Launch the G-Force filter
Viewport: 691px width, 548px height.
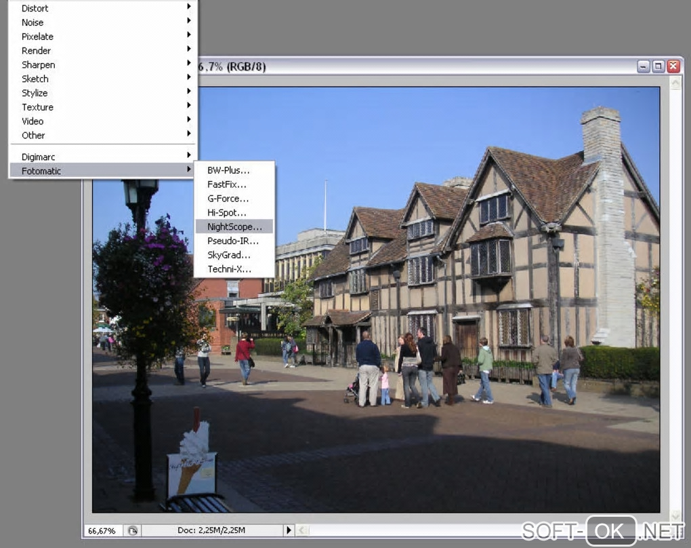(234, 199)
